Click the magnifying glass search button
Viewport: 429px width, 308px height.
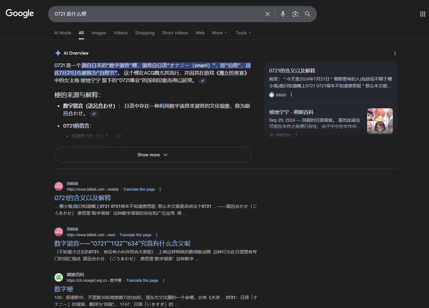[x=308, y=14]
